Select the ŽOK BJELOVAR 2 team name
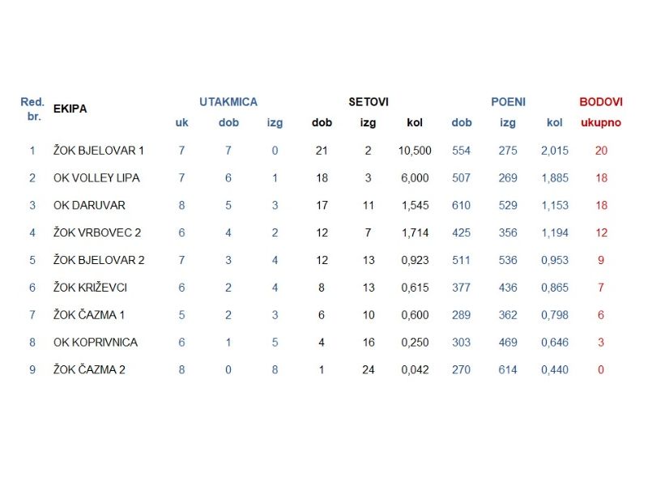Image resolution: width=648 pixels, height=486 pixels. click(x=99, y=261)
